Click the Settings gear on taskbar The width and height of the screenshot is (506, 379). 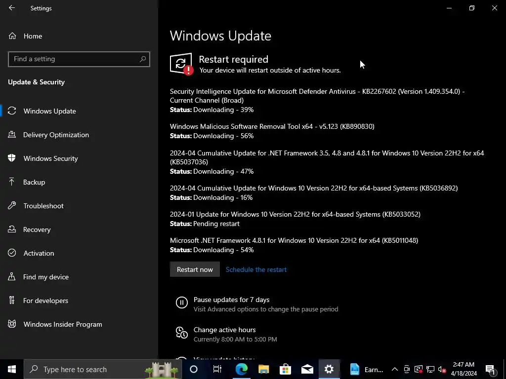[329, 369]
